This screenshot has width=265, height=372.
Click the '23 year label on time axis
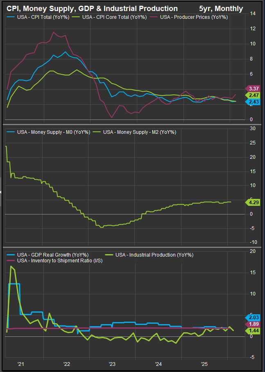112,364
